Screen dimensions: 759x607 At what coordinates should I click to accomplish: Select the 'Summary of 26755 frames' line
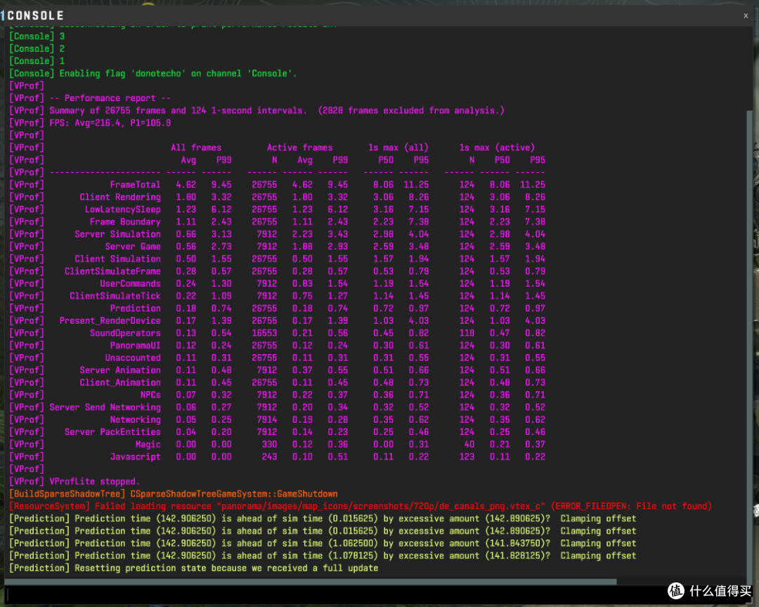(x=257, y=110)
